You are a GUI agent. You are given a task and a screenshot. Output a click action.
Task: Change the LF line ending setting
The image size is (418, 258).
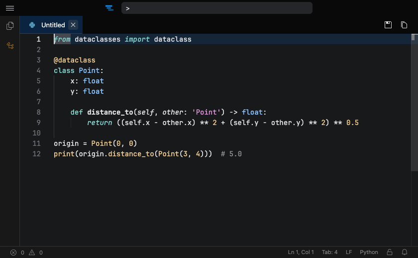pyautogui.click(x=349, y=252)
